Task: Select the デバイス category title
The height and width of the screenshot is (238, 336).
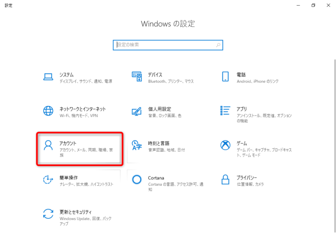Action: 155,75
